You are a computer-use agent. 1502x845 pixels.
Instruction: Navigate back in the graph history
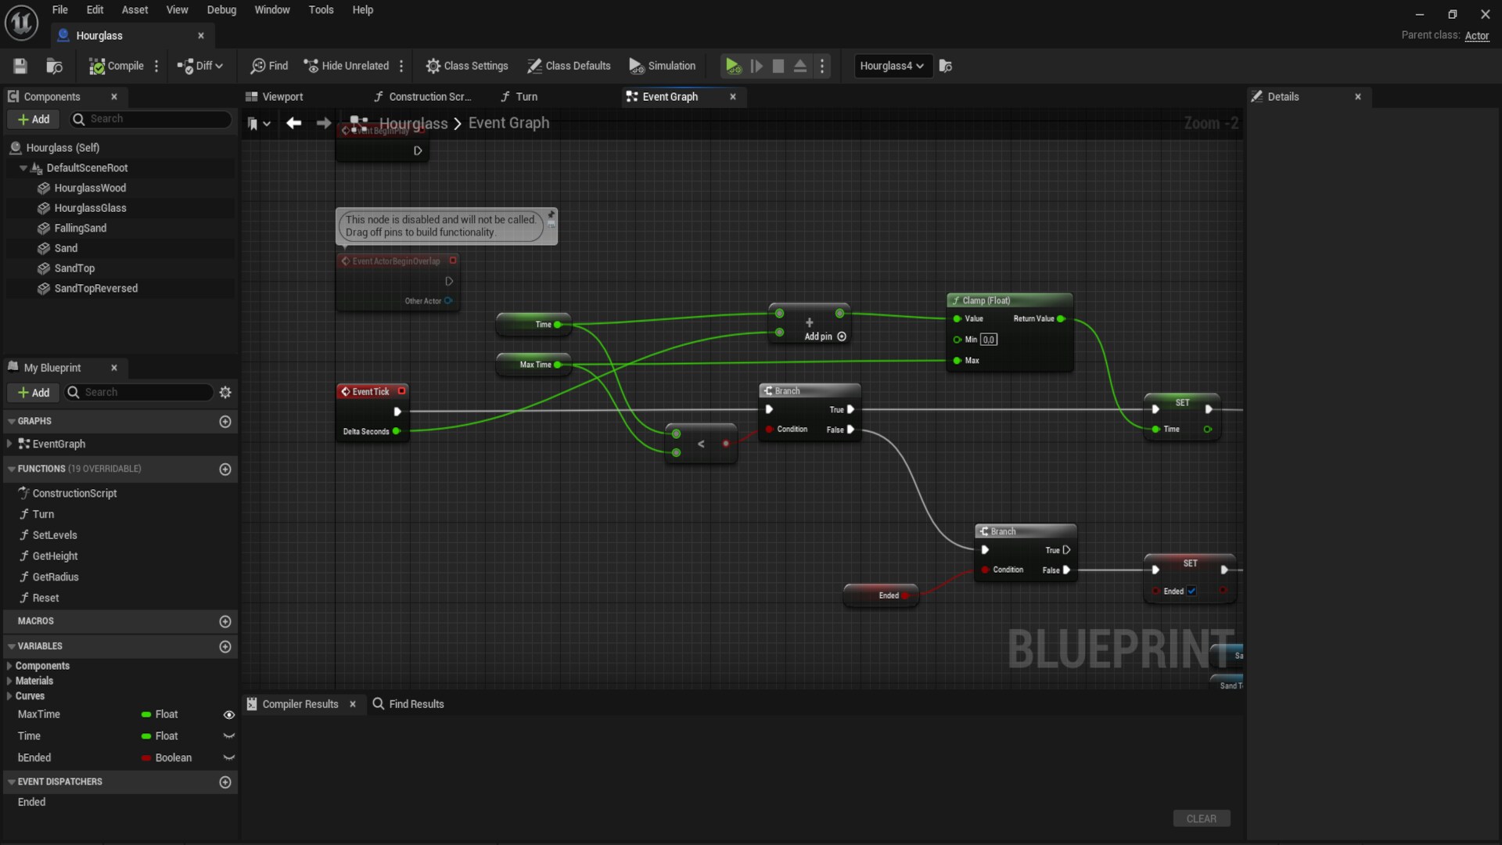pyautogui.click(x=293, y=123)
